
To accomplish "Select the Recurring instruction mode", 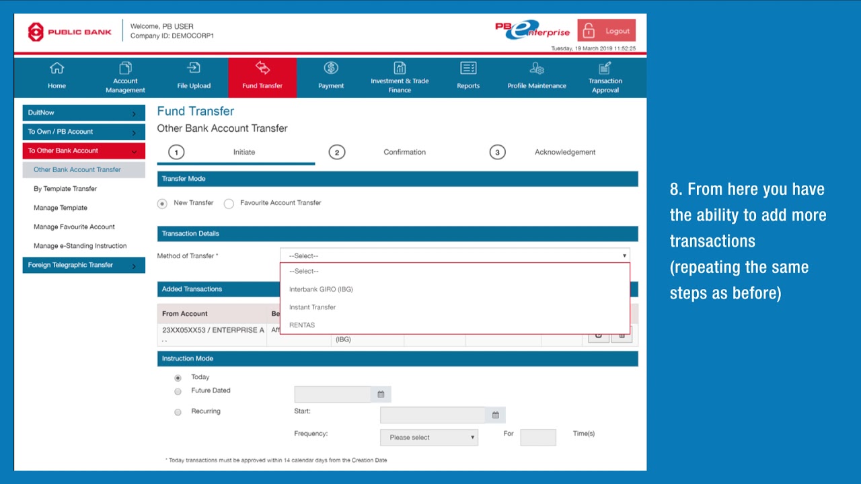I will 178,412.
